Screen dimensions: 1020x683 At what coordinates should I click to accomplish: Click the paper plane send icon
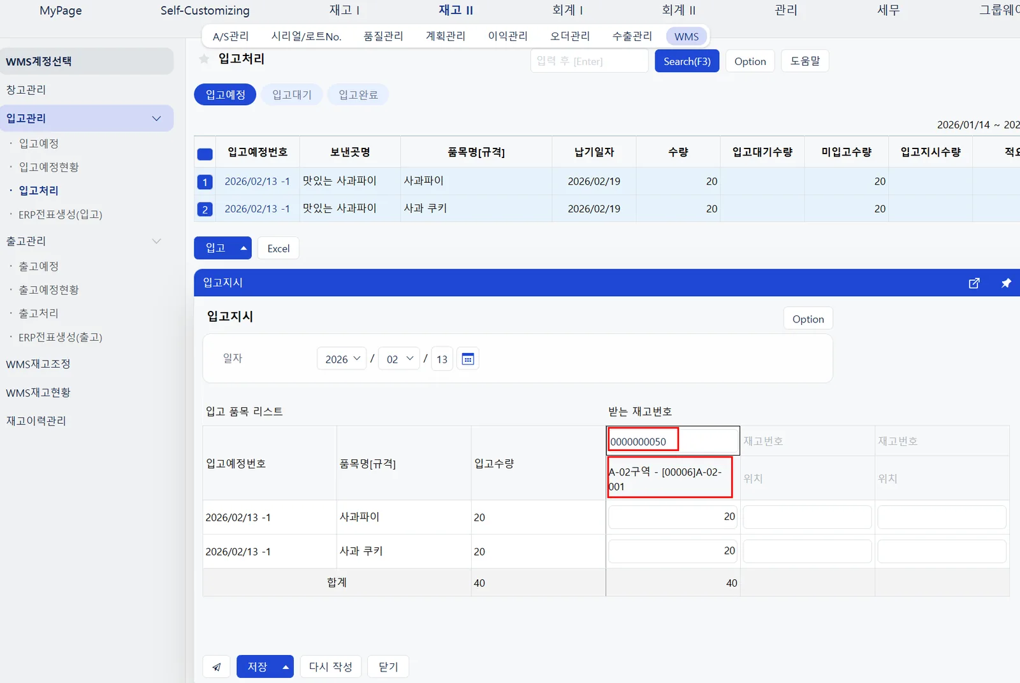pyautogui.click(x=217, y=666)
